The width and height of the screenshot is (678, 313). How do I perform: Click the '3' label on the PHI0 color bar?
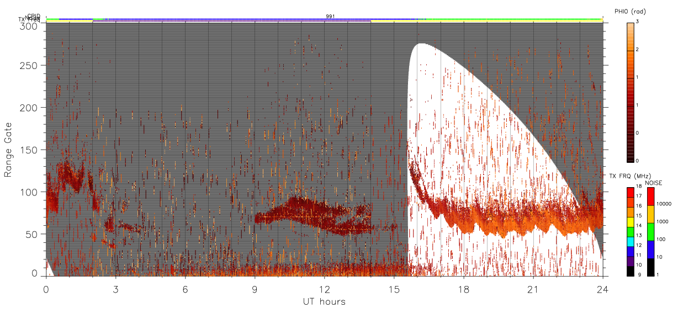pos(638,22)
